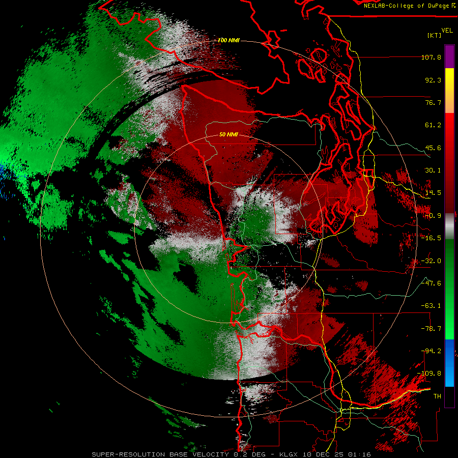Select the 45.6 legend value
The height and width of the screenshot is (458, 458).
(x=433, y=148)
